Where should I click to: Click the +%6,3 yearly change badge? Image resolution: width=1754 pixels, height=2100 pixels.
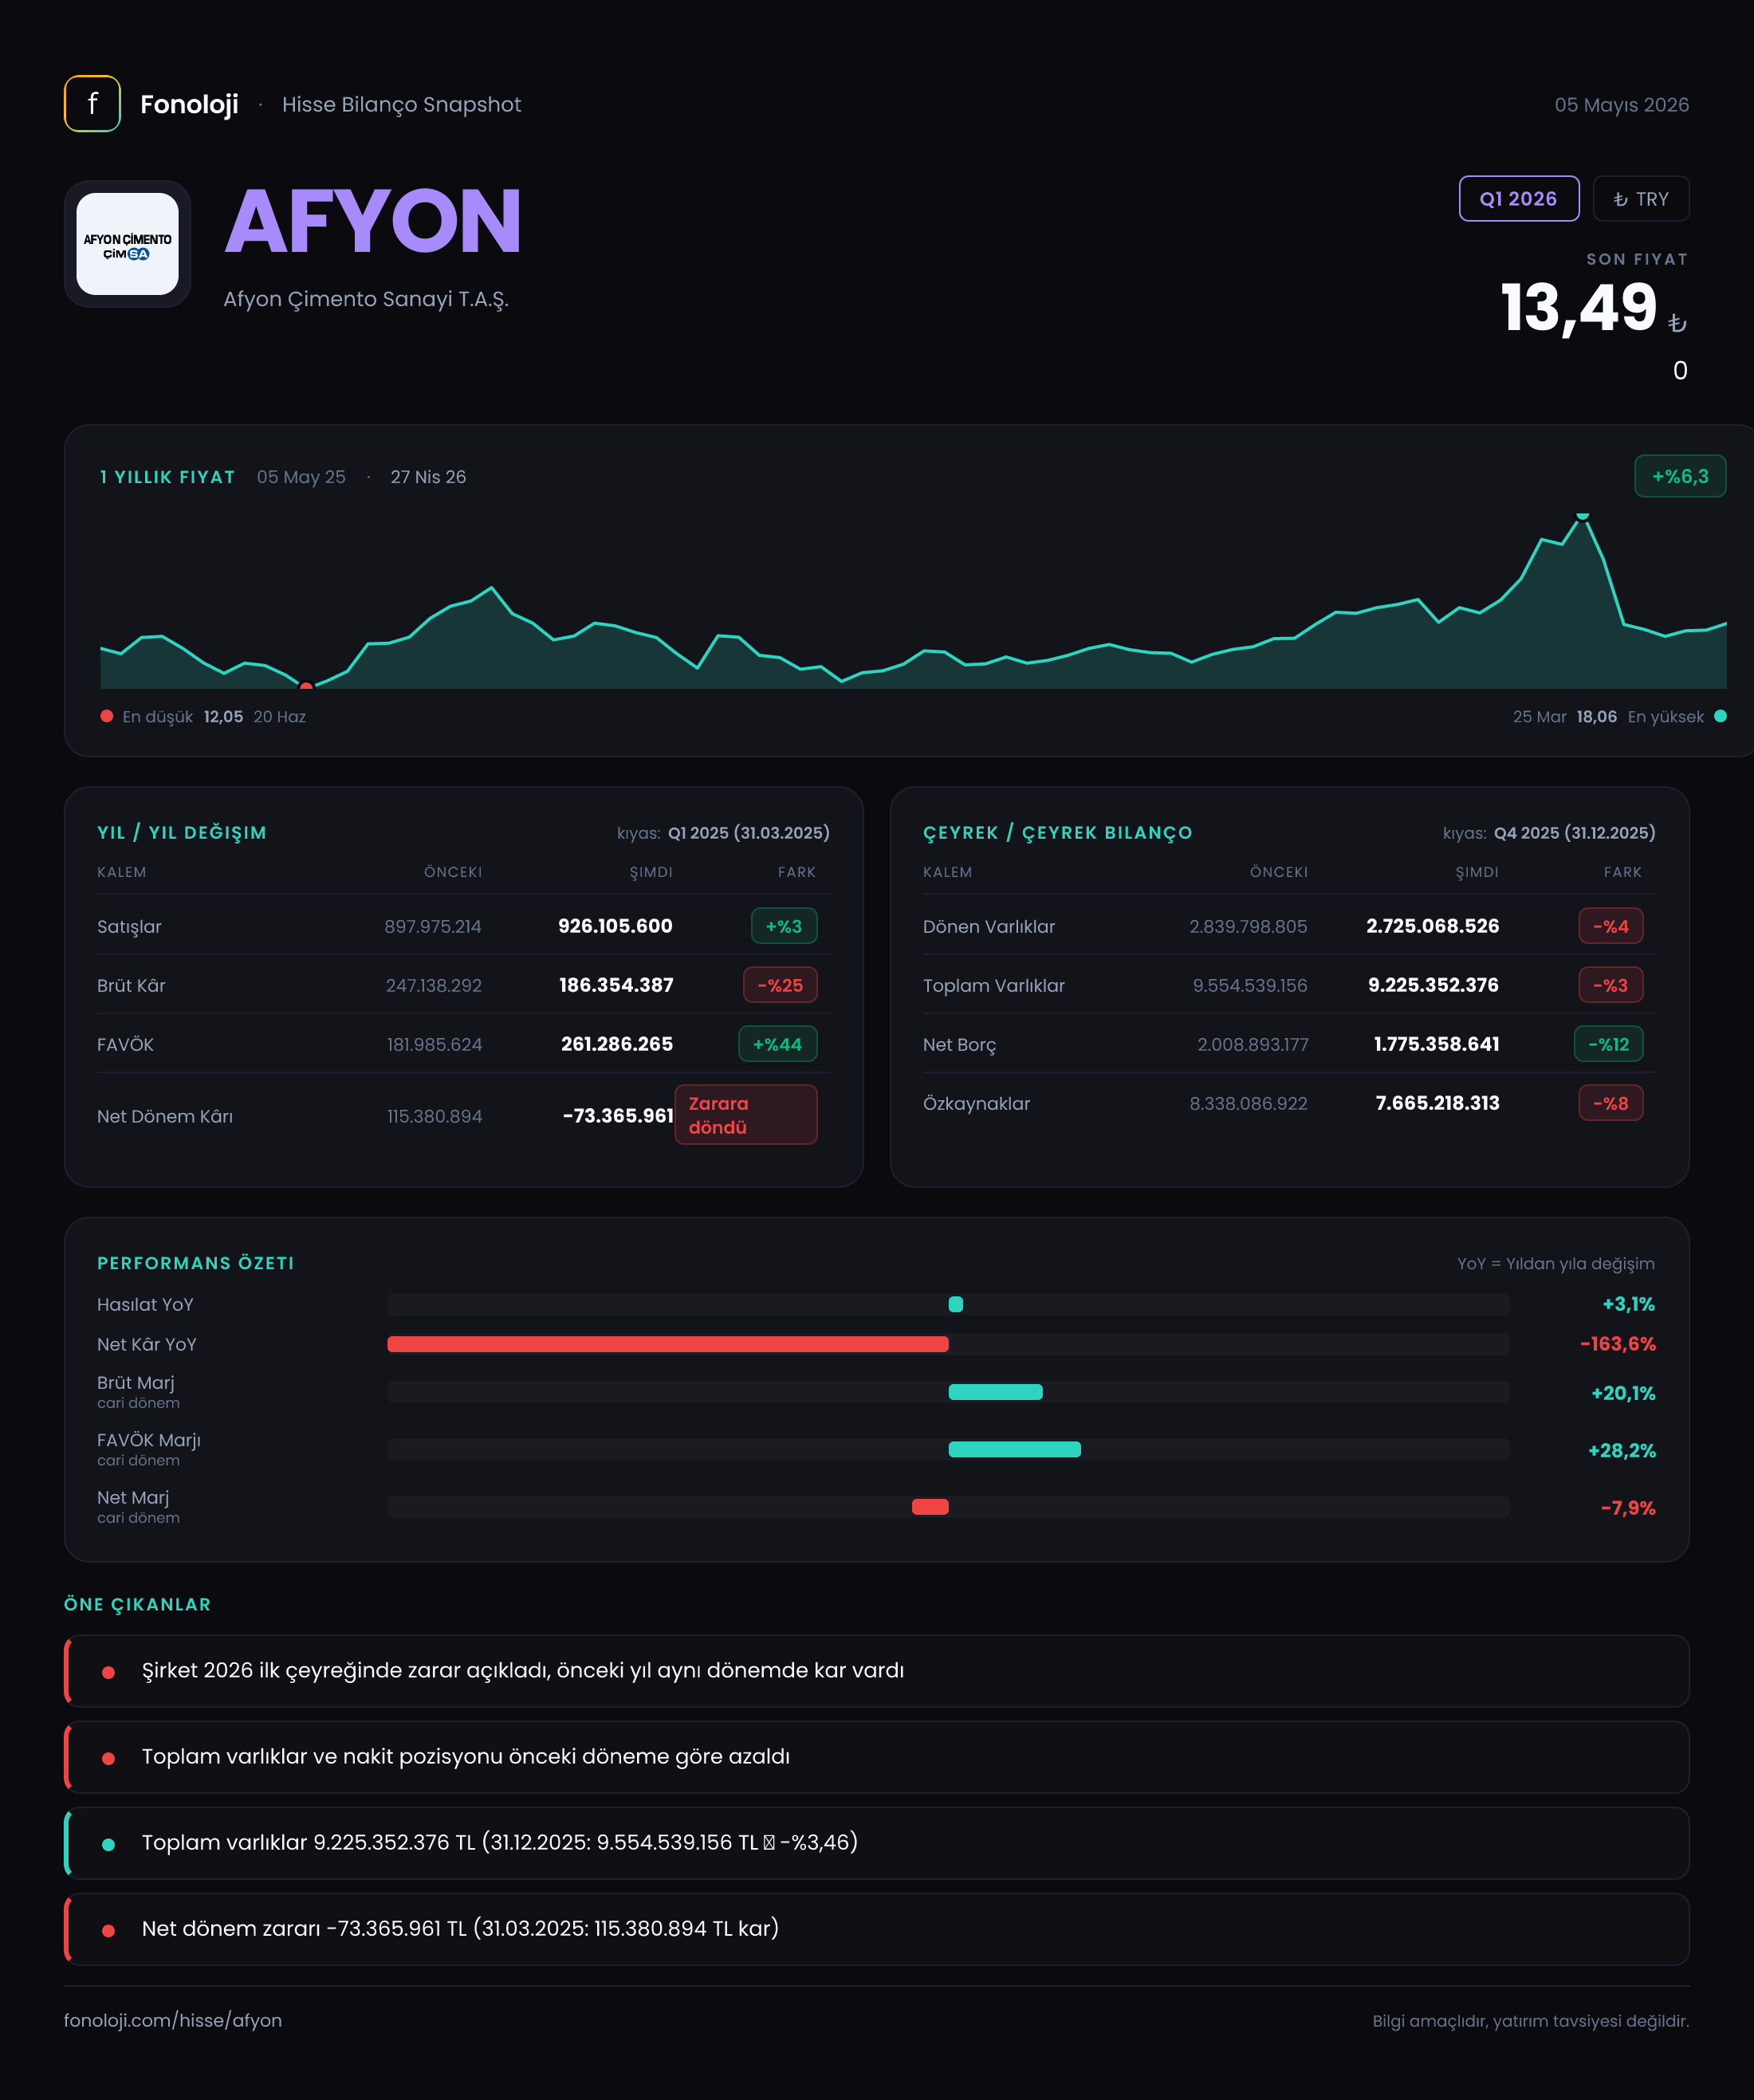click(x=1679, y=476)
